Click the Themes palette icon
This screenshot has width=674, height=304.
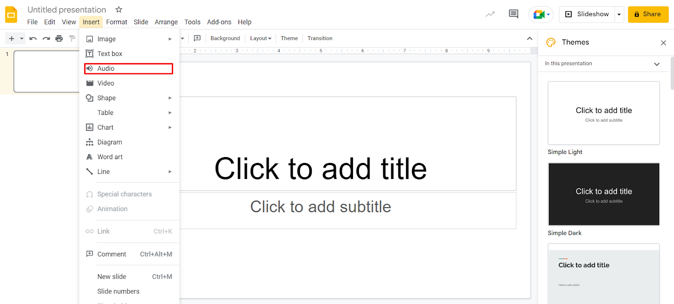(551, 42)
